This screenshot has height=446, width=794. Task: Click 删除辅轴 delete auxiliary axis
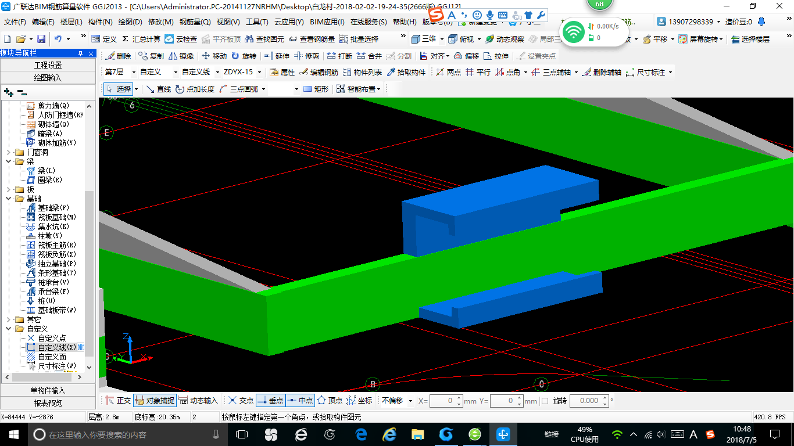pos(602,72)
